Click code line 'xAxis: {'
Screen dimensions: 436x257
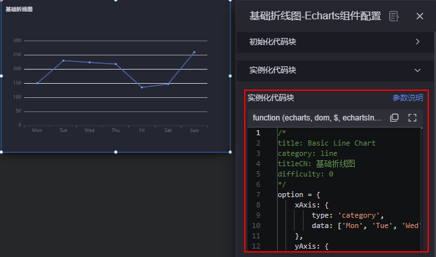(311, 205)
